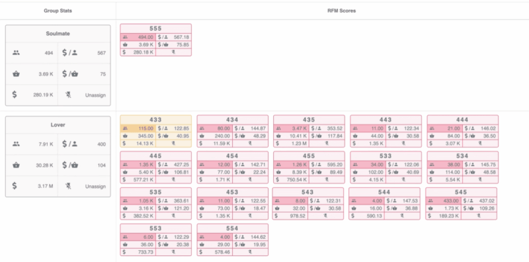Viewport: 529px width, 262px height.
Task: Click the pin icon in card 435
Action: (327, 144)
